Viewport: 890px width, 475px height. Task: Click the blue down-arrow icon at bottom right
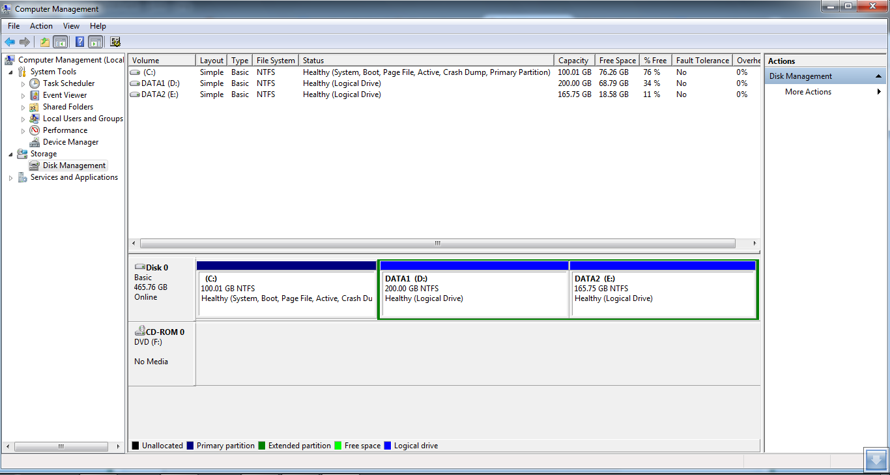[876, 459]
